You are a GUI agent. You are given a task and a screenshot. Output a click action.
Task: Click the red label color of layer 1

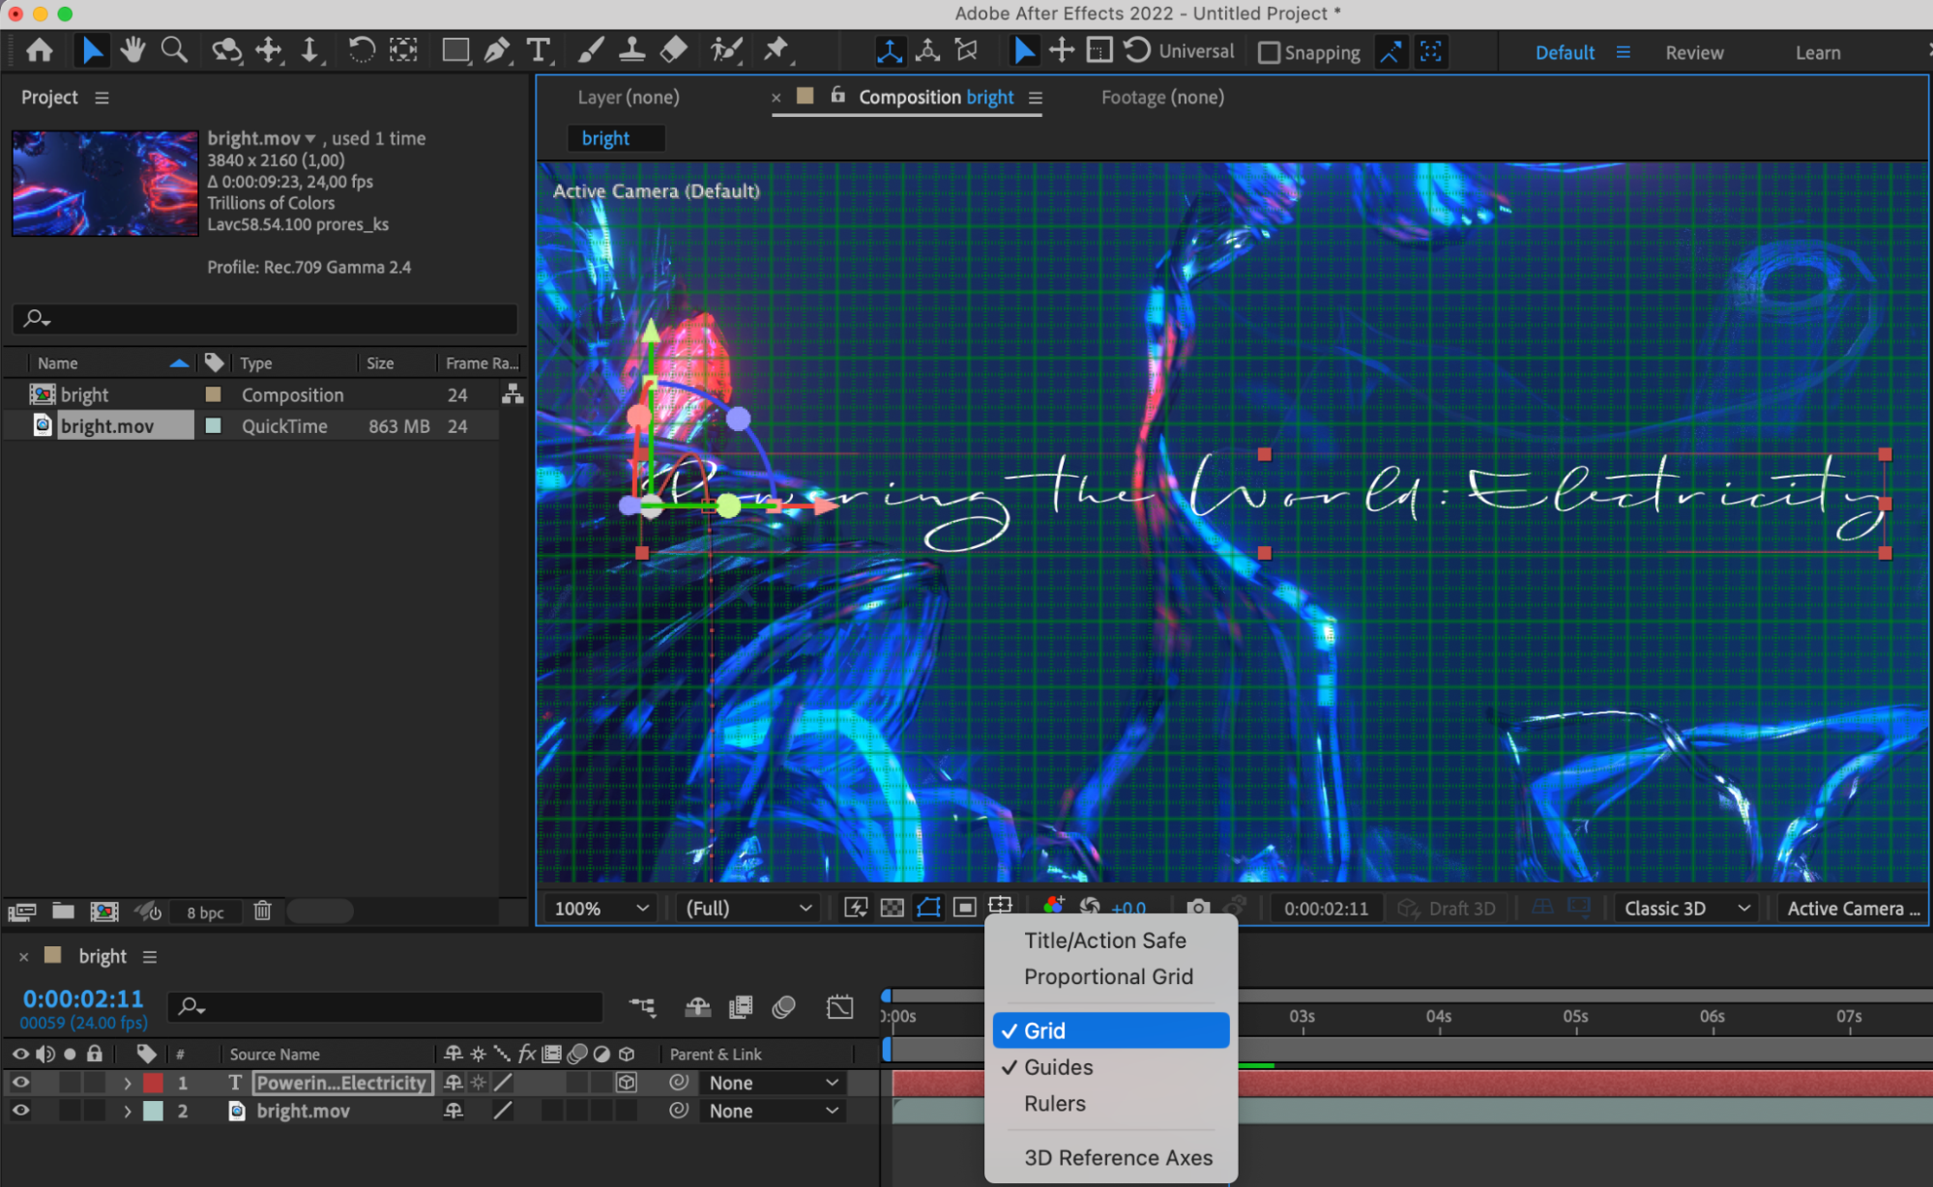(x=153, y=1083)
